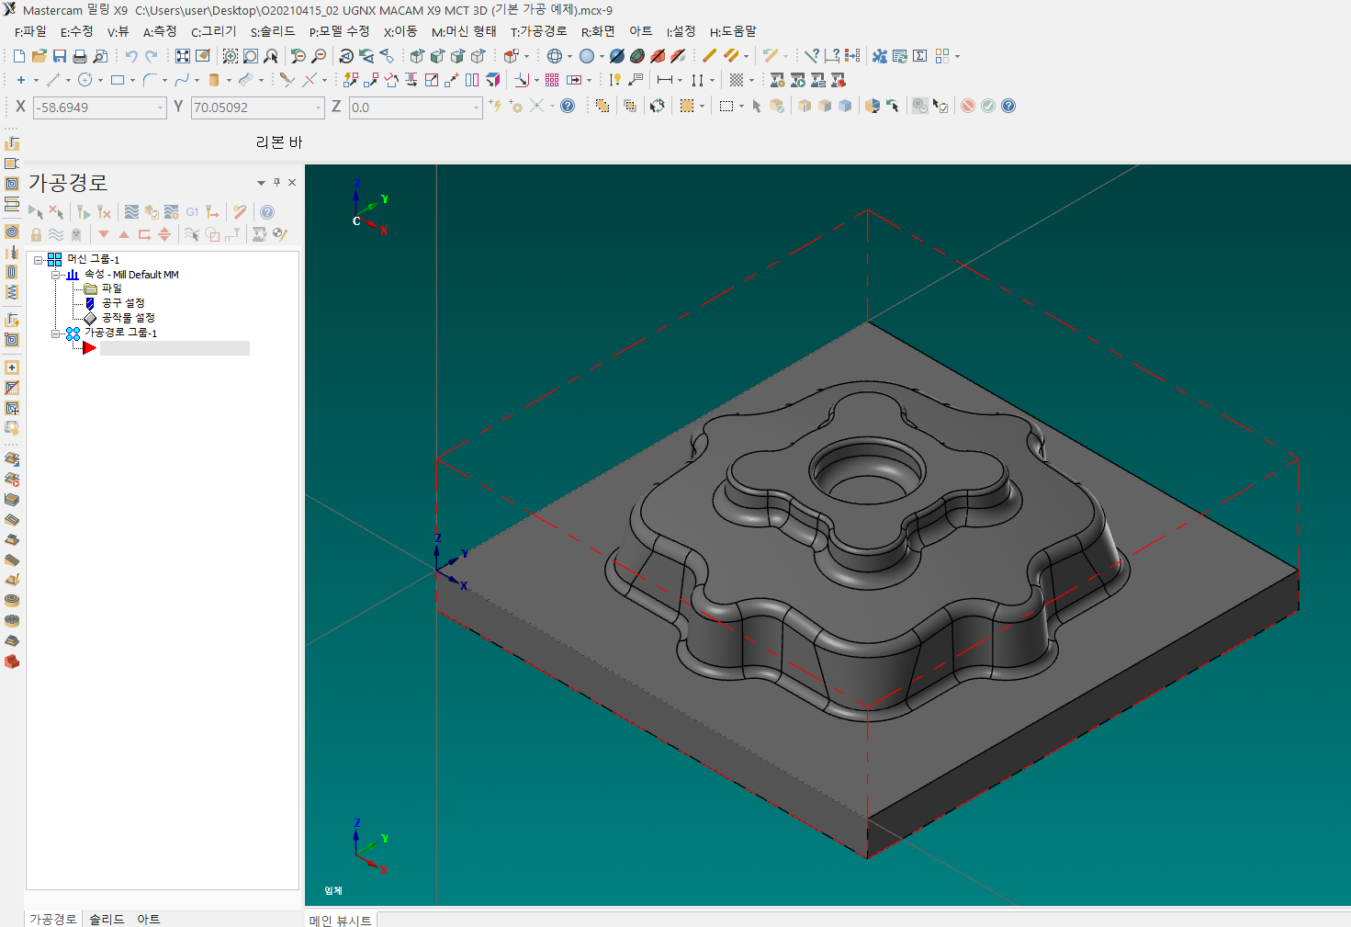
Task: Click the create point tool
Action: pos(21,80)
